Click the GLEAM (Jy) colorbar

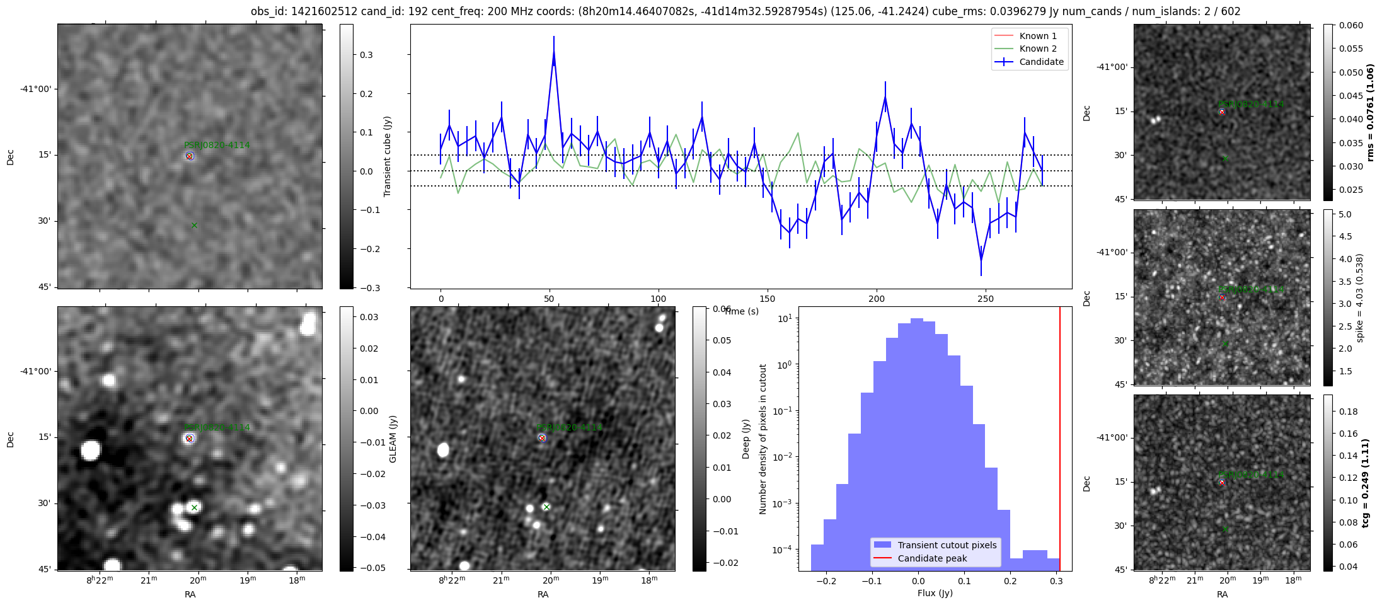pyautogui.click(x=346, y=439)
